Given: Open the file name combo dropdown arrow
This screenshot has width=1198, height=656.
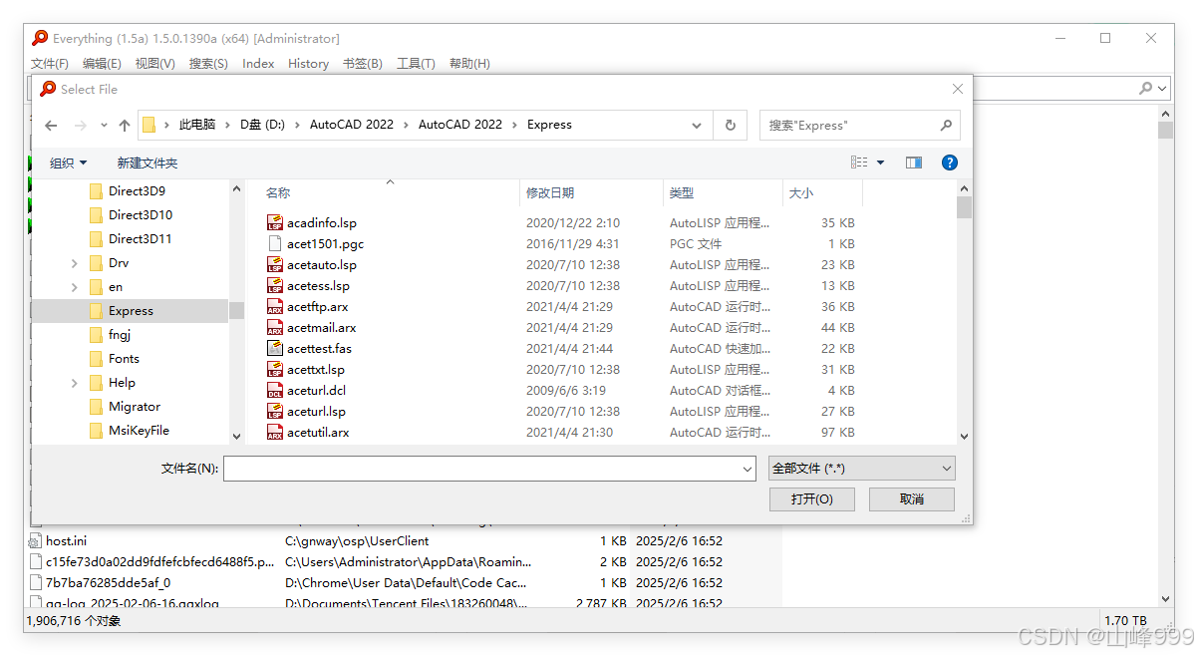Looking at the screenshot, I should (748, 468).
